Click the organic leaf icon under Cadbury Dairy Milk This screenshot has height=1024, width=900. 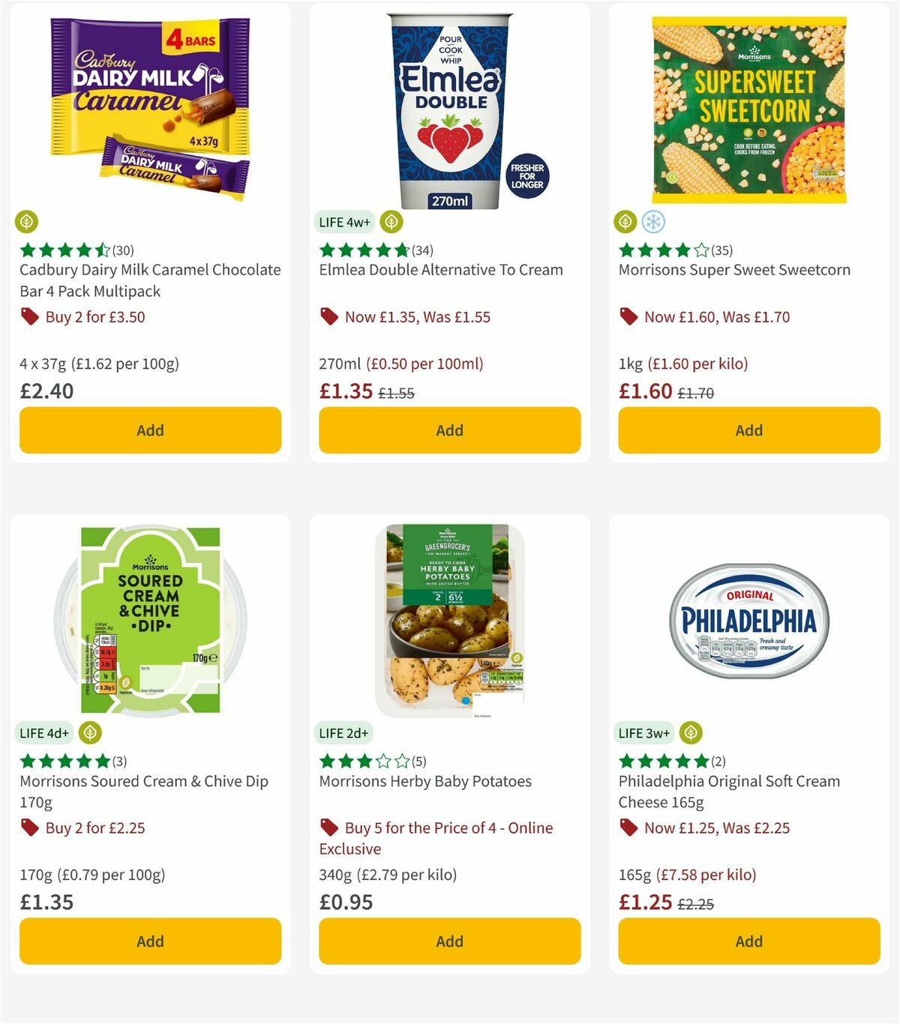pyautogui.click(x=27, y=222)
